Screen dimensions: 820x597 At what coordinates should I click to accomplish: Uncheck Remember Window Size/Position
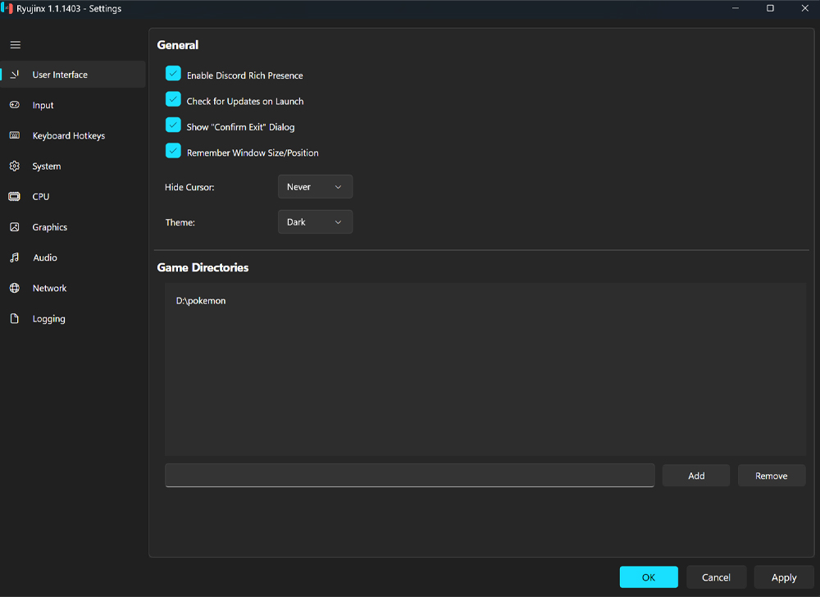tap(173, 152)
